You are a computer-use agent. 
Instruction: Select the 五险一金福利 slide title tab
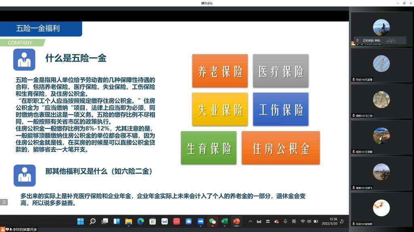pos(40,29)
